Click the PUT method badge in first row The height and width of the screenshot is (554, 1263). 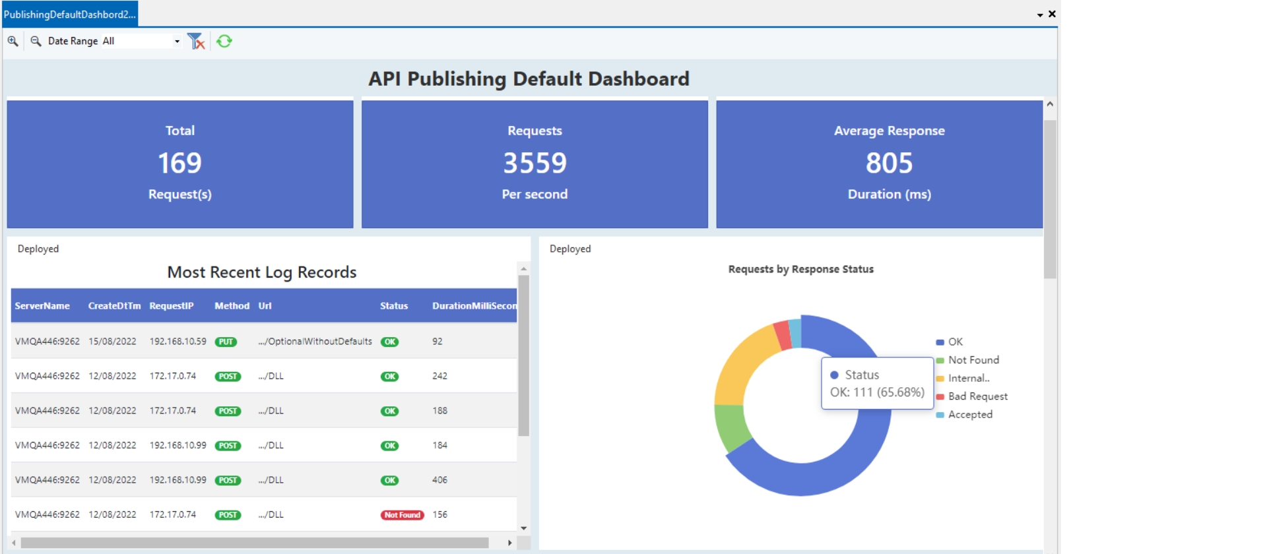coord(226,342)
